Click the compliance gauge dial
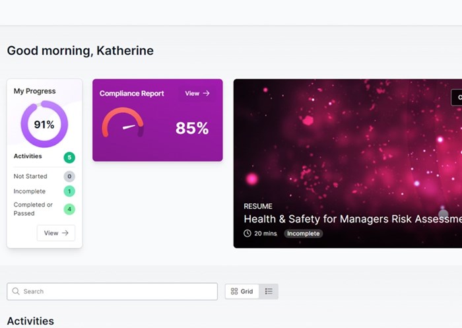 tap(123, 122)
